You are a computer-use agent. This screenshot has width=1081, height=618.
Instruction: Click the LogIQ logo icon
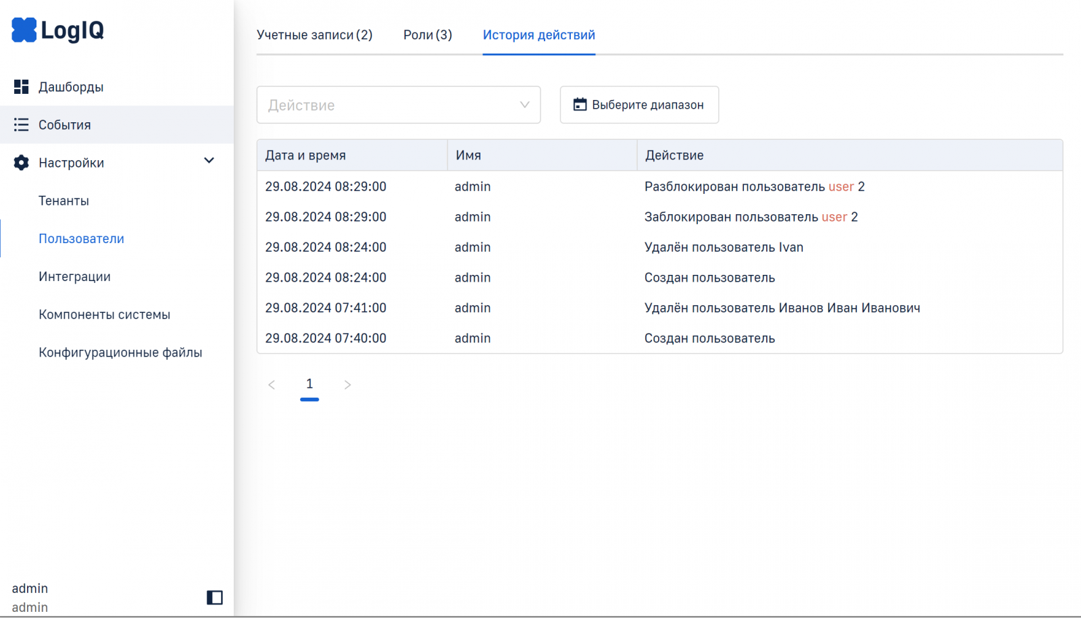click(x=24, y=30)
